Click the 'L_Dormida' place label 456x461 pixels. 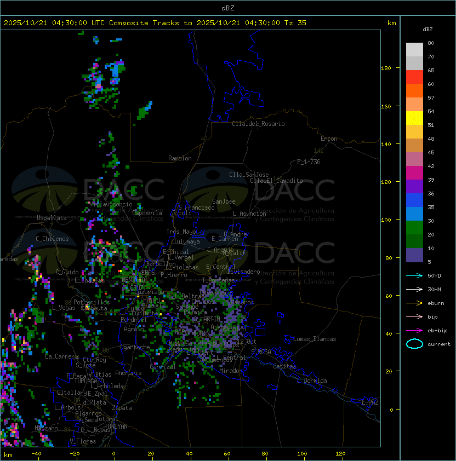pyautogui.click(x=312, y=381)
